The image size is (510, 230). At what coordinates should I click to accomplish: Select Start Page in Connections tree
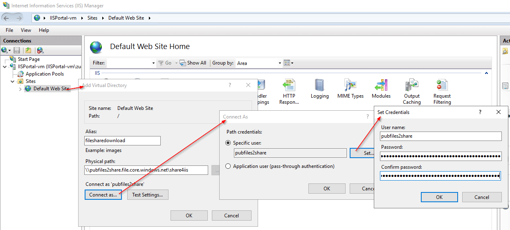[29, 59]
